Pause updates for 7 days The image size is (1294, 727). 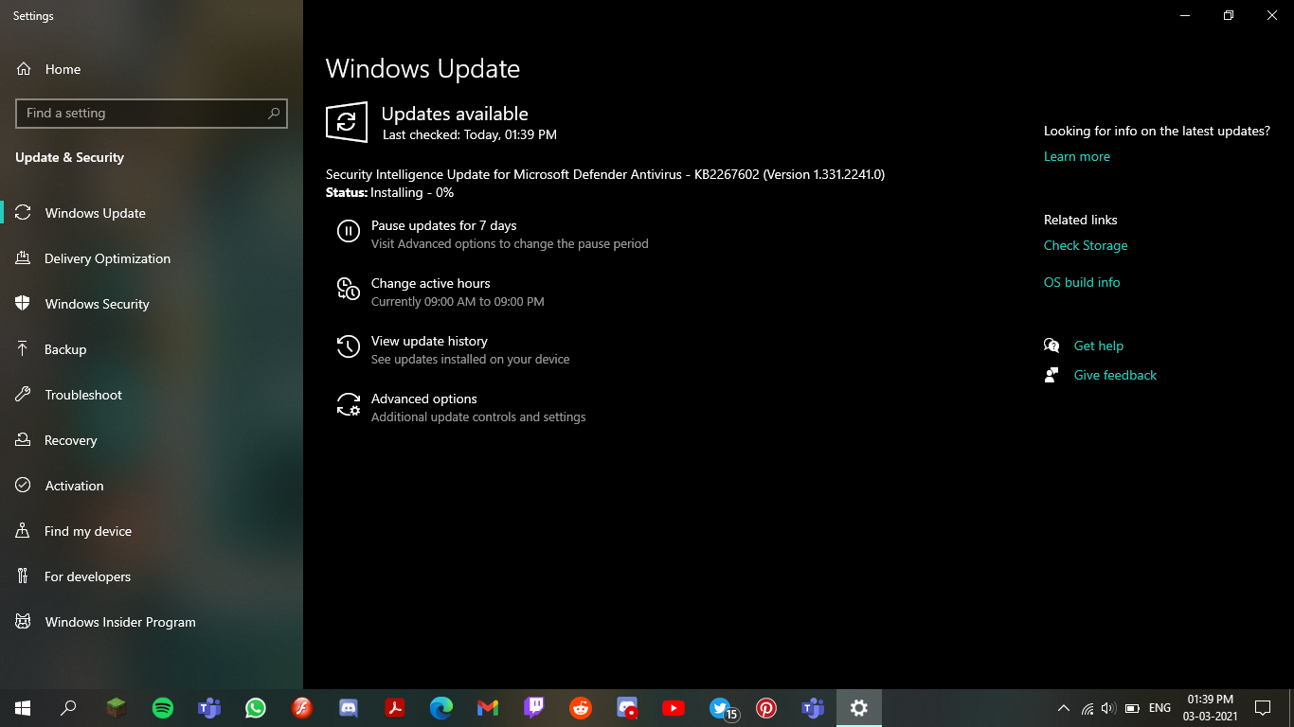pos(493,234)
